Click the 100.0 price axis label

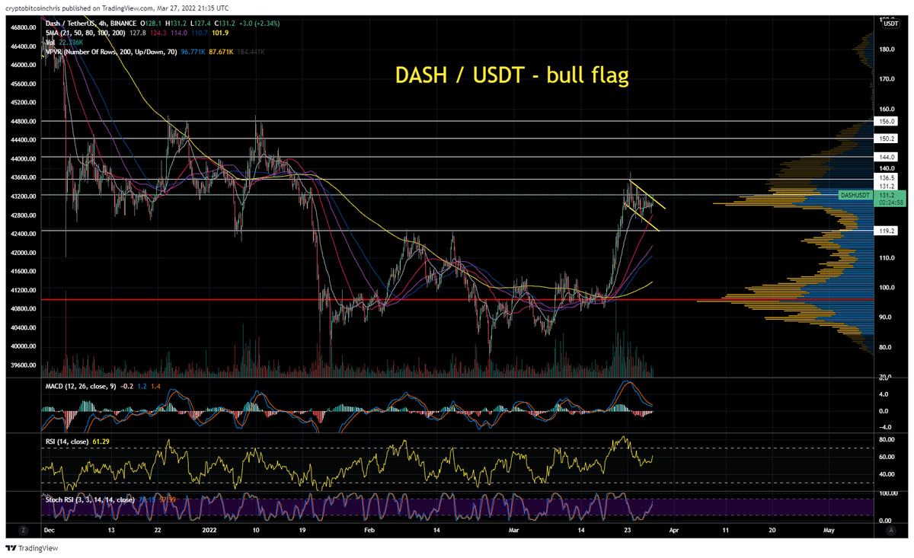pos(887,288)
